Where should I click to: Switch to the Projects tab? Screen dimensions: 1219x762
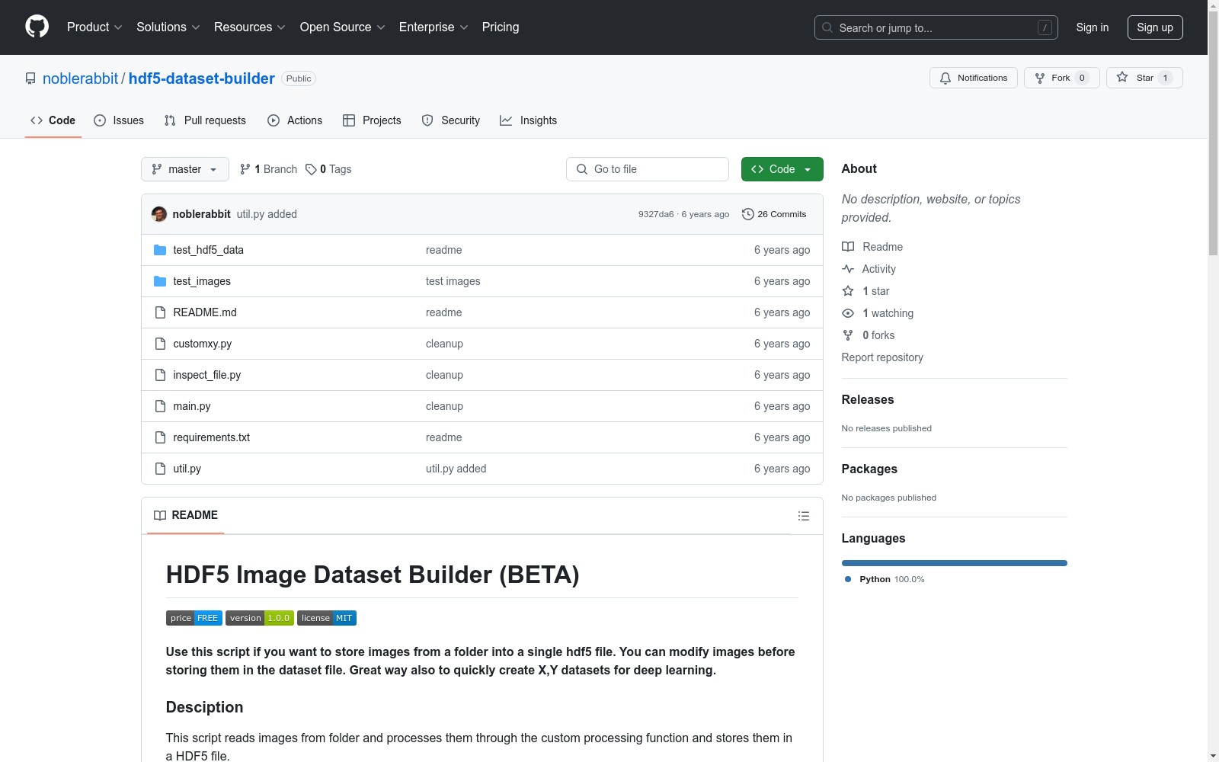click(372, 120)
